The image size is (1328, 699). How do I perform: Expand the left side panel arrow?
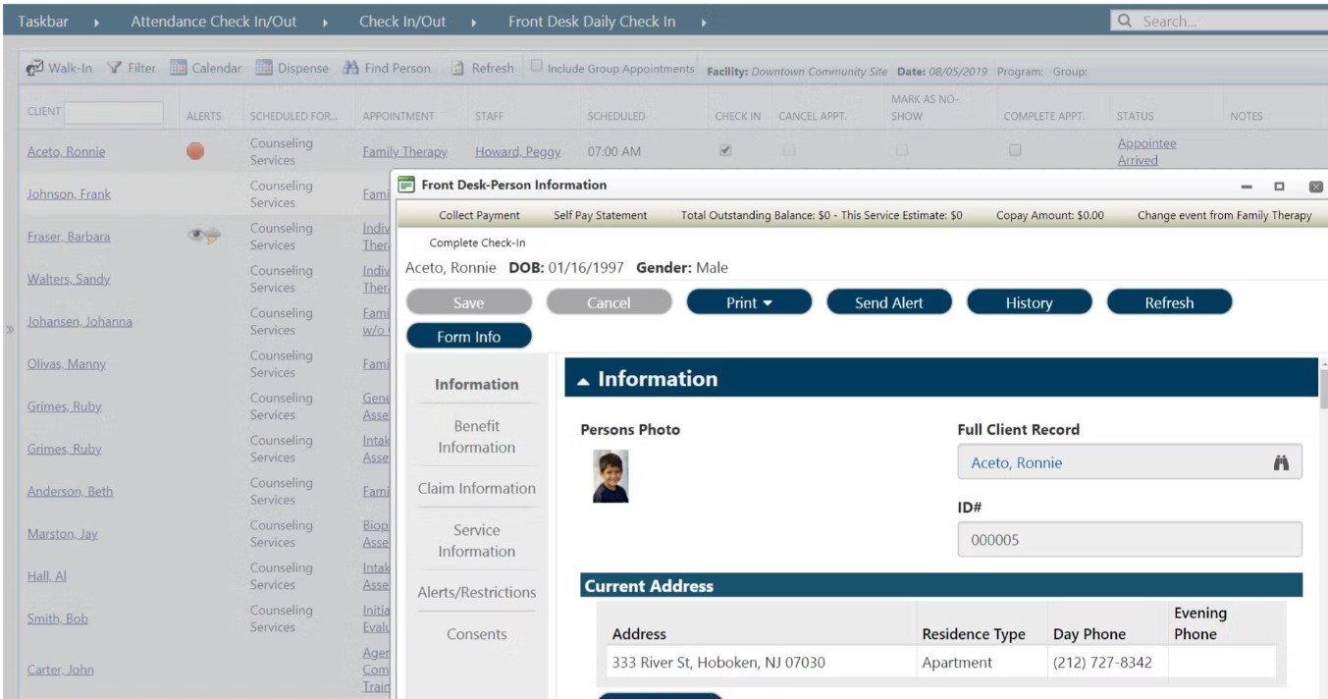pyautogui.click(x=10, y=330)
